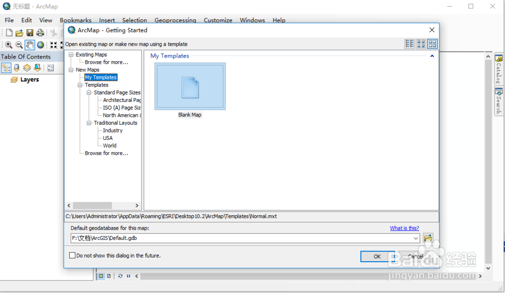The width and height of the screenshot is (505, 293).
Task: Open the File menu
Action: 9,20
